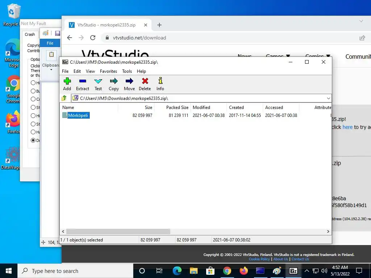Open the Tools menu
This screenshot has width=371, height=278.
[x=127, y=71]
